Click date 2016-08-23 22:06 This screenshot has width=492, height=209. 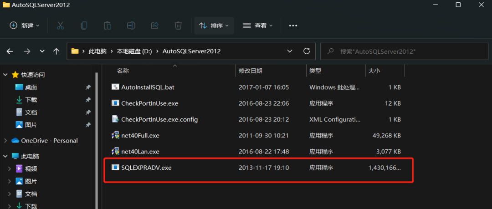264,103
